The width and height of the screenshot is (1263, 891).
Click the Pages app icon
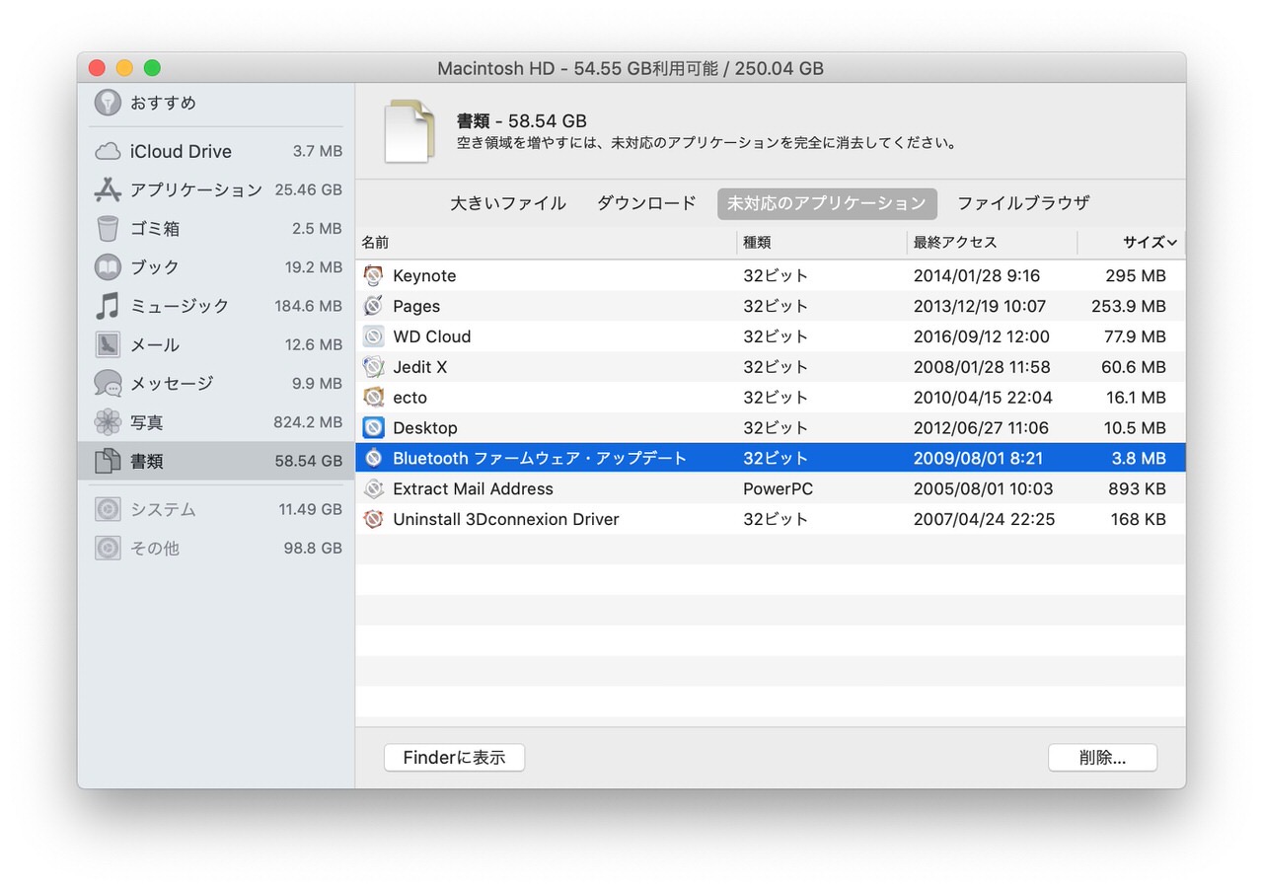coord(373,306)
